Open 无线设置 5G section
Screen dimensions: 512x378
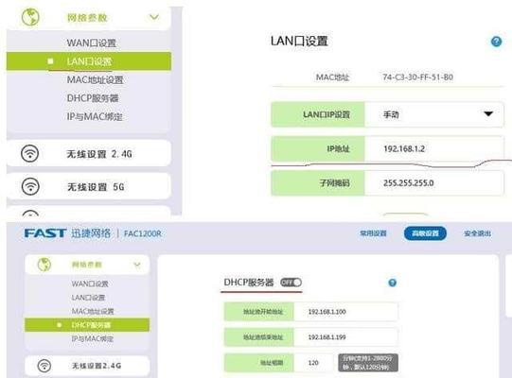[x=89, y=186]
